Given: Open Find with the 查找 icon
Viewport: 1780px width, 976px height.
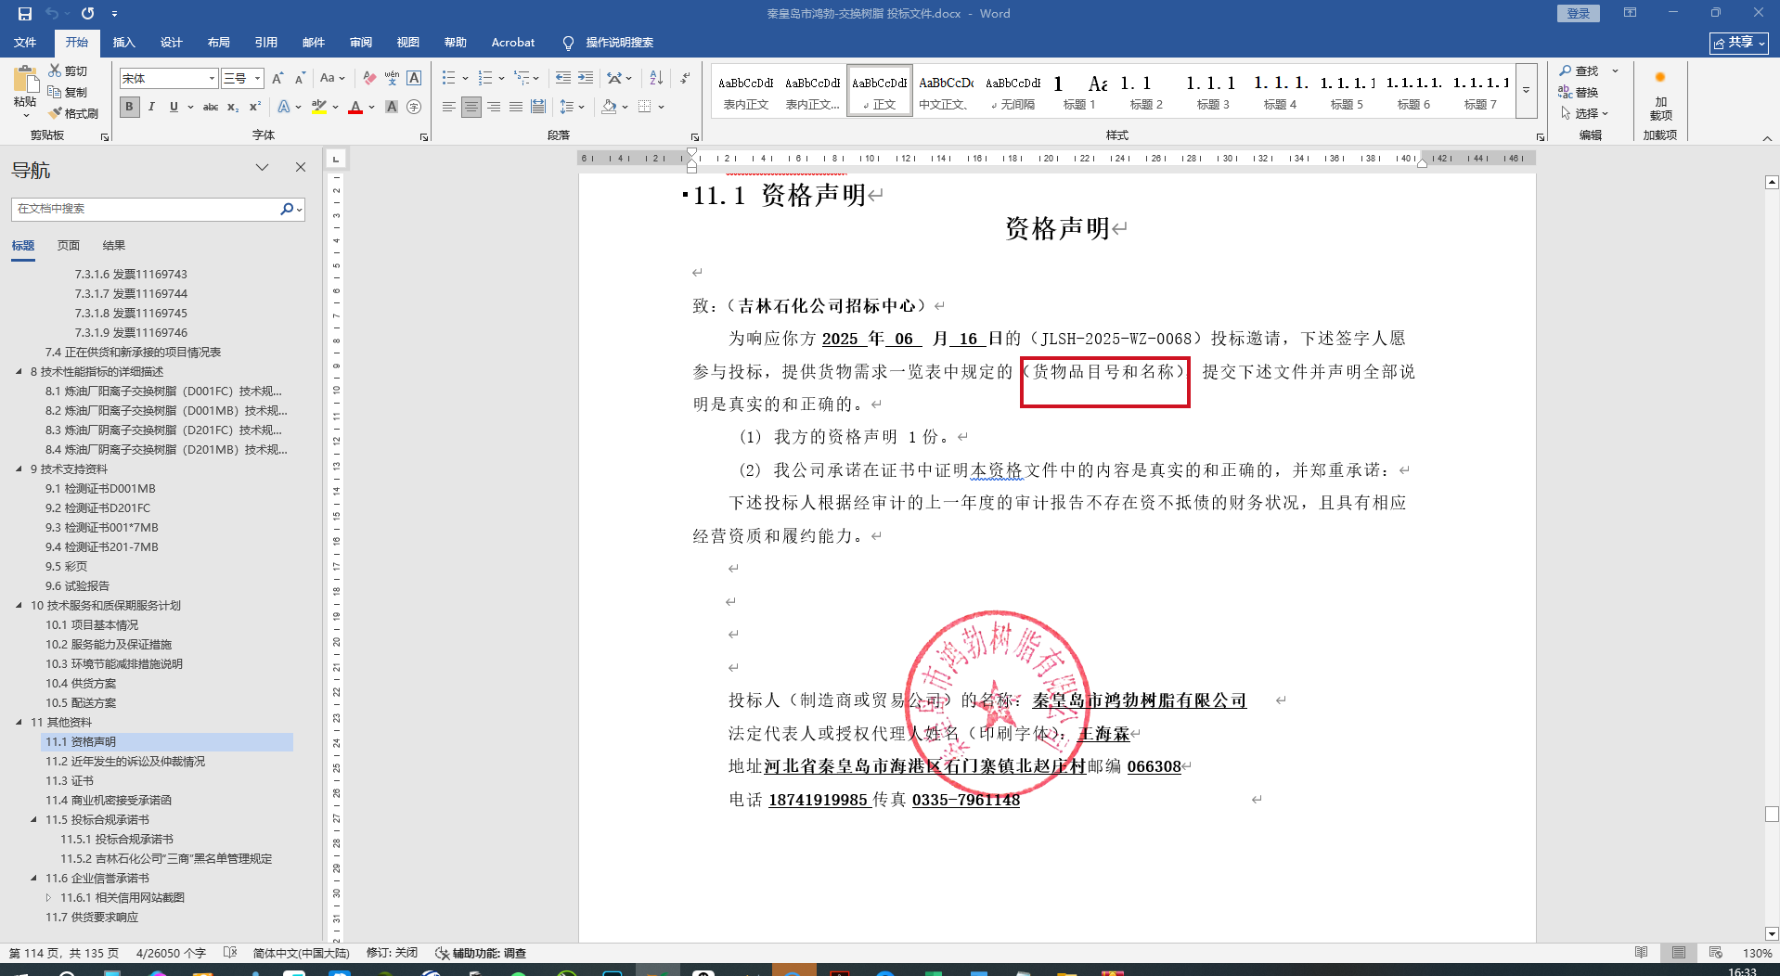Looking at the screenshot, I should pyautogui.click(x=1579, y=71).
